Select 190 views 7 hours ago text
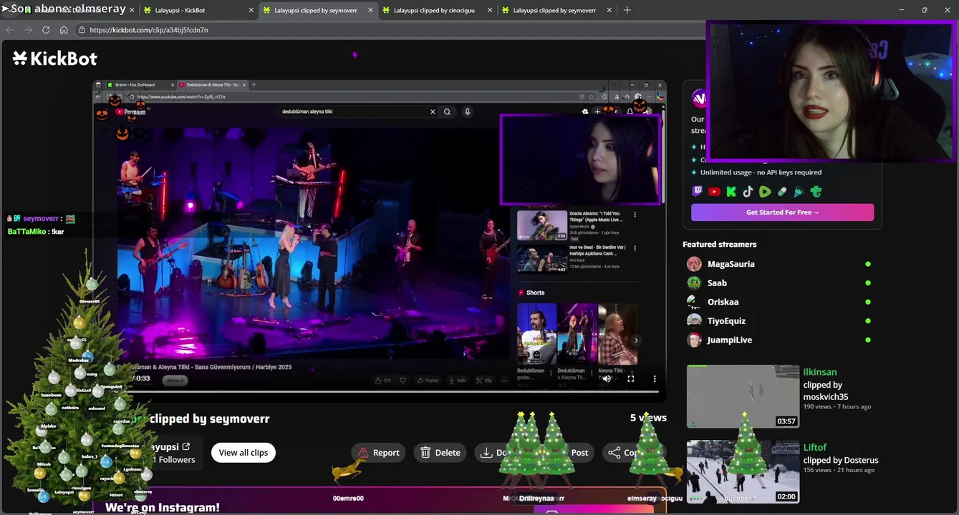959x515 pixels. point(837,406)
